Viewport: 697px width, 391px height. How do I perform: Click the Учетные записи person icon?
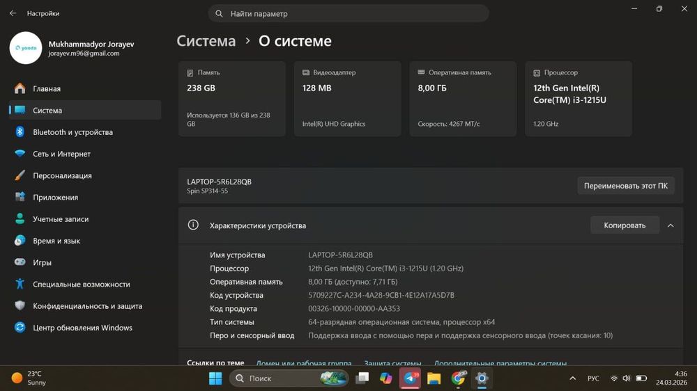[x=20, y=218]
